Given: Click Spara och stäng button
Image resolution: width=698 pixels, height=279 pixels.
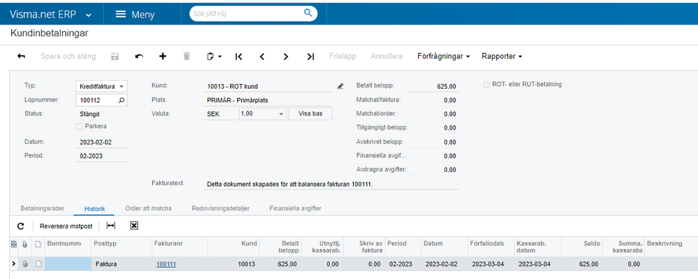Looking at the screenshot, I should 68,56.
